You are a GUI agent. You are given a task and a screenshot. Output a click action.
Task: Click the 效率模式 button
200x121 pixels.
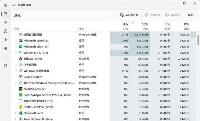173,15
